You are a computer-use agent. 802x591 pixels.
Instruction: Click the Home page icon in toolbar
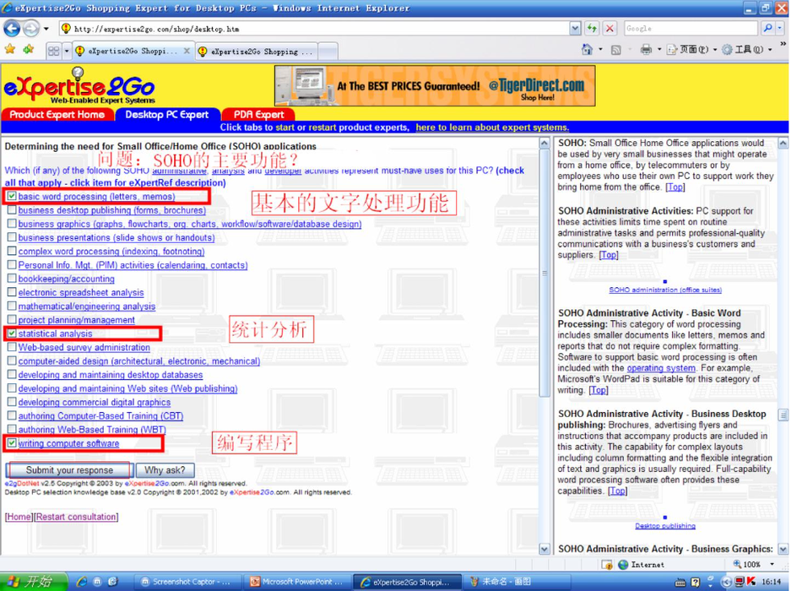click(588, 50)
